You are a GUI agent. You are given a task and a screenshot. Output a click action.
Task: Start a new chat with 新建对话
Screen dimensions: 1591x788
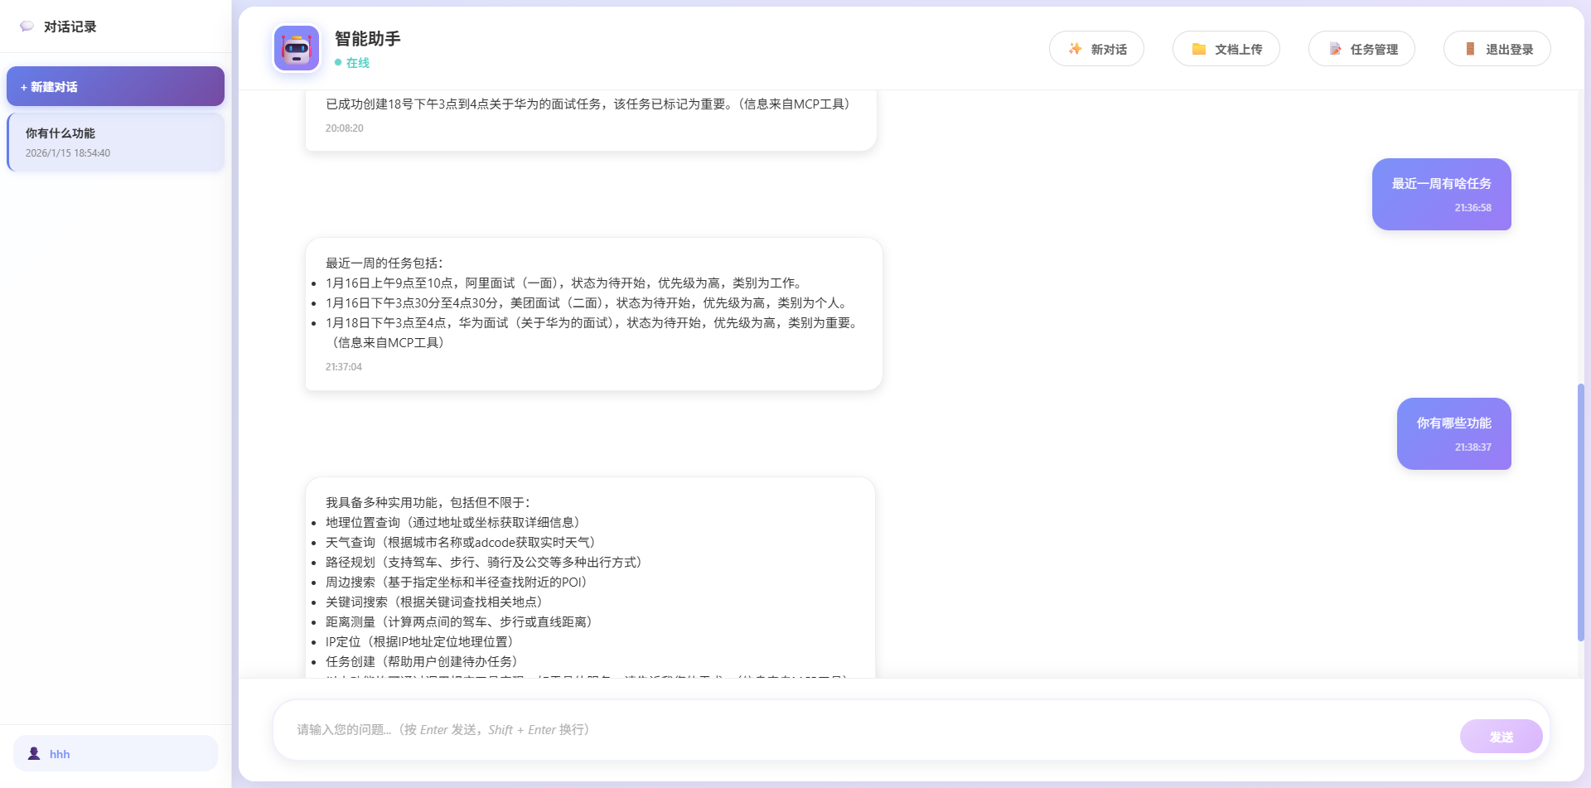tap(115, 86)
